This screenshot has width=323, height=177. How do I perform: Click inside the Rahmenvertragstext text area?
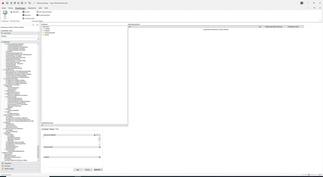tap(71, 141)
